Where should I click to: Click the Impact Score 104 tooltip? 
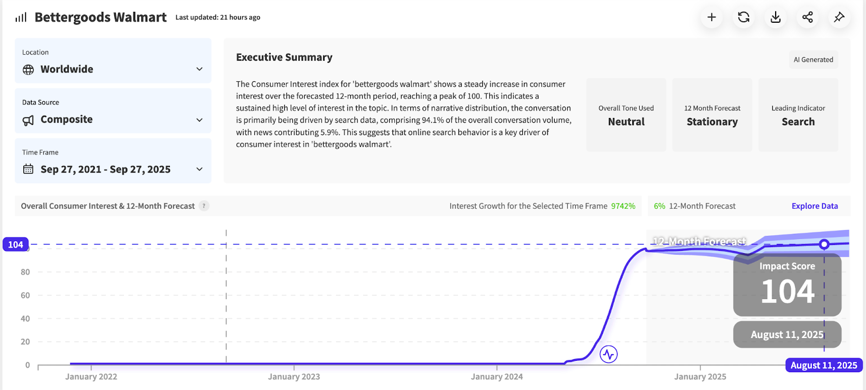click(788, 285)
